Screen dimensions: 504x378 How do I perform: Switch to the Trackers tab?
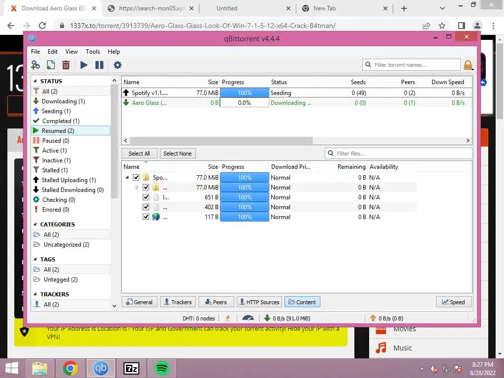point(178,302)
